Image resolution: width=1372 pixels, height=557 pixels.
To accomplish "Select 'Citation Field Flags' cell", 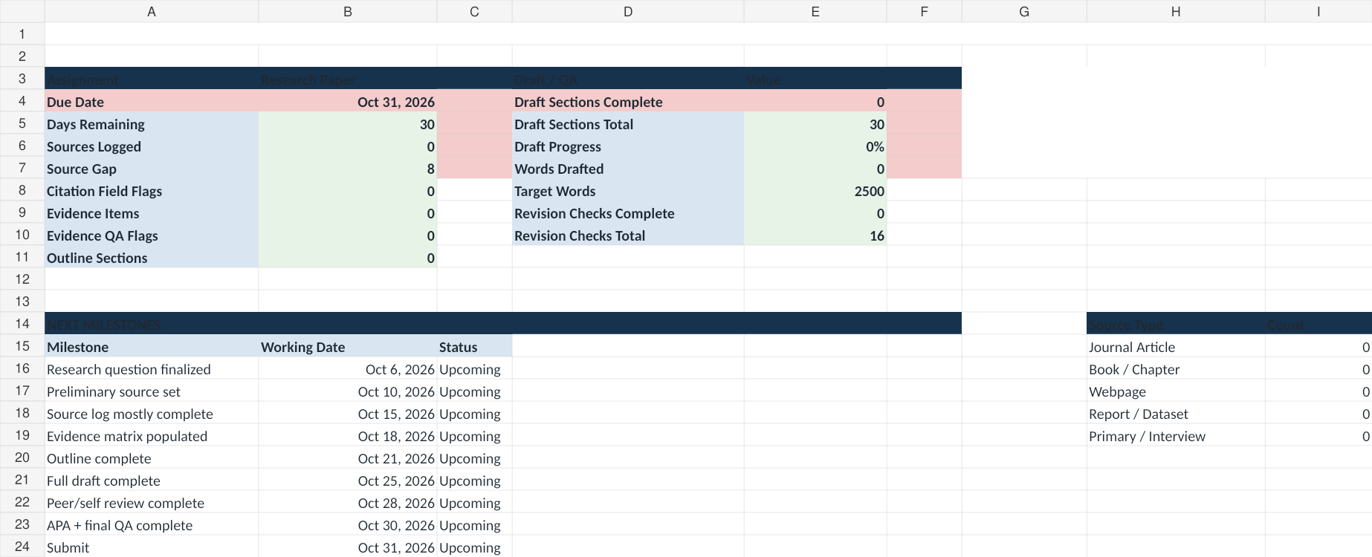I will point(152,191).
